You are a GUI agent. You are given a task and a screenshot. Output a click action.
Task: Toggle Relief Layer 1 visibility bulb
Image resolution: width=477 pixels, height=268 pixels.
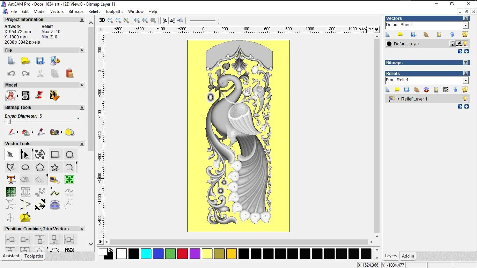(x=465, y=99)
